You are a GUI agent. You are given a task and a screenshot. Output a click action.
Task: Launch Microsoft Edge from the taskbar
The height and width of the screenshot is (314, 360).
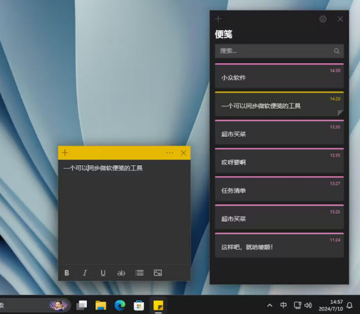(120, 306)
